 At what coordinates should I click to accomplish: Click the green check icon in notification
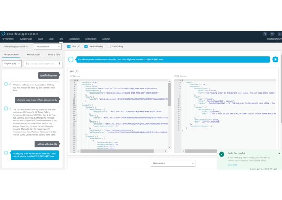pyautogui.click(x=222, y=154)
